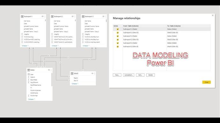Viewport: 220px width, 123px height.
Task: Click the 'Active' column header
Action: point(116,26)
